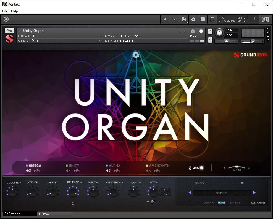The image size is (273, 219).
Task: Unmute the UNITY layer speaker
Action: click(68, 171)
